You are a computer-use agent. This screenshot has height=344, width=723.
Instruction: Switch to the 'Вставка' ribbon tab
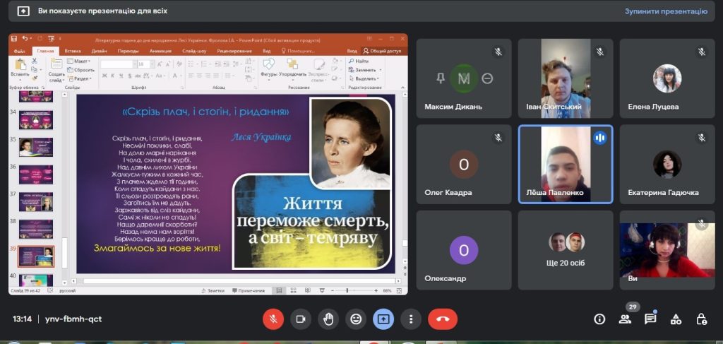[x=73, y=51]
